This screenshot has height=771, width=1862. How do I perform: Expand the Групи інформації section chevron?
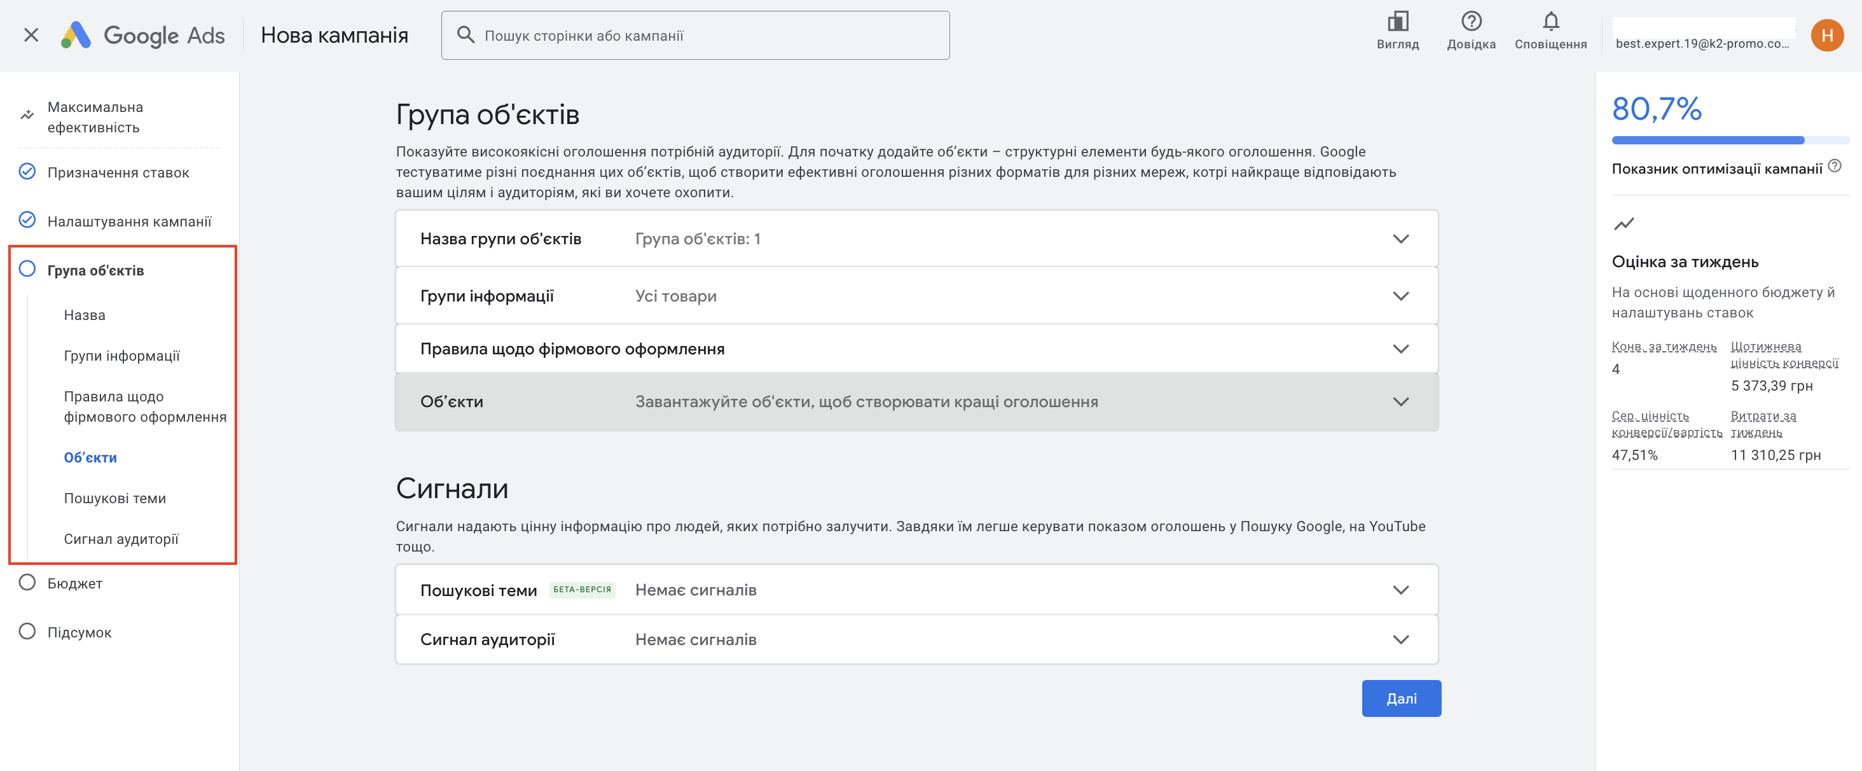[1400, 296]
